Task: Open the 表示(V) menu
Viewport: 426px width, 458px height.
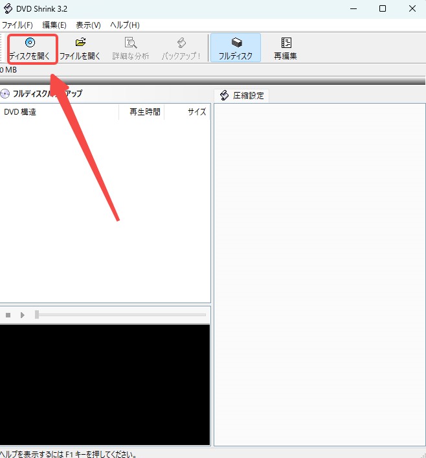Action: pos(88,25)
